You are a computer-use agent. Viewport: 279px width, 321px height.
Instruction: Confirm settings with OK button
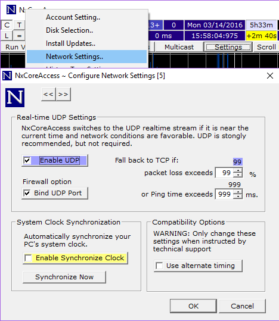(x=193, y=306)
